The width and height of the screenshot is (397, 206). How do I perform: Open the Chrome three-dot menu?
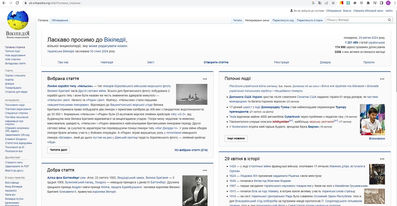[x=395, y=3]
